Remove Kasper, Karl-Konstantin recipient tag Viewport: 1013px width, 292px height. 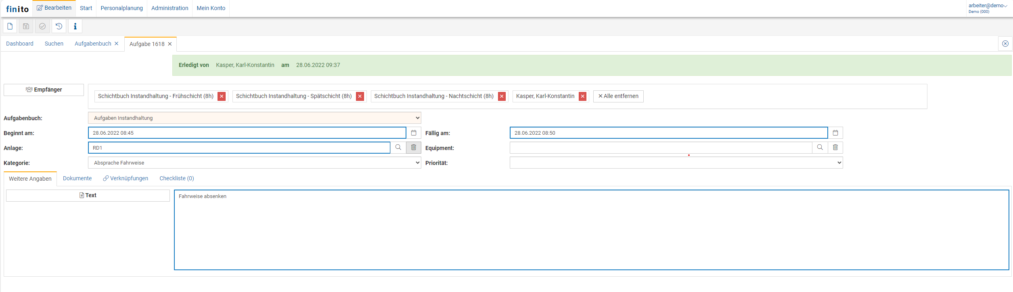tap(582, 96)
